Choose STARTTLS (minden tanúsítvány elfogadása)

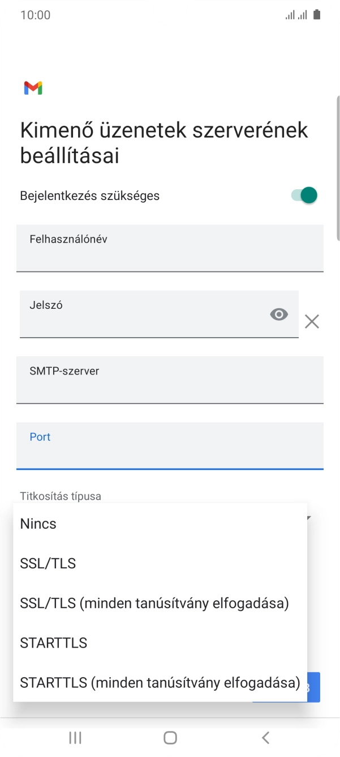click(159, 682)
